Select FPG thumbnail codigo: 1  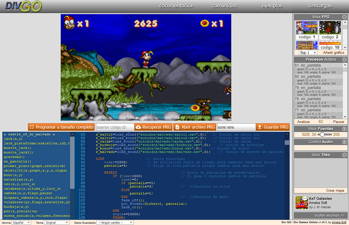pos(307,30)
